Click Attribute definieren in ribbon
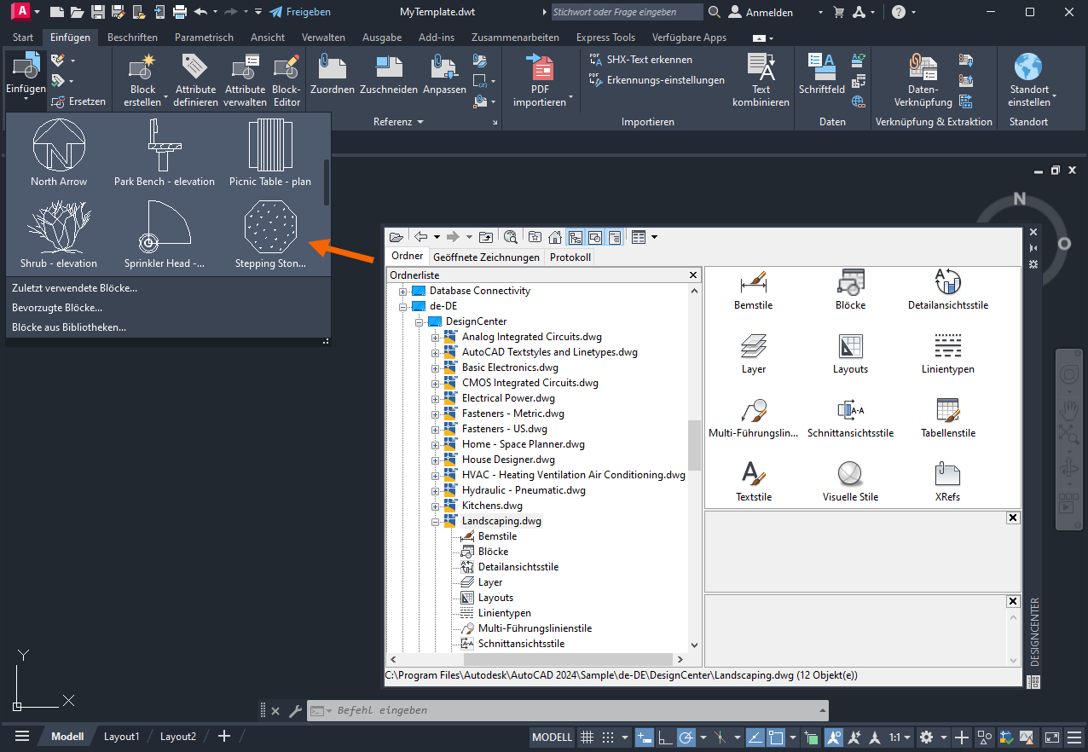Screen dimensions: 1088x752 click(195, 80)
